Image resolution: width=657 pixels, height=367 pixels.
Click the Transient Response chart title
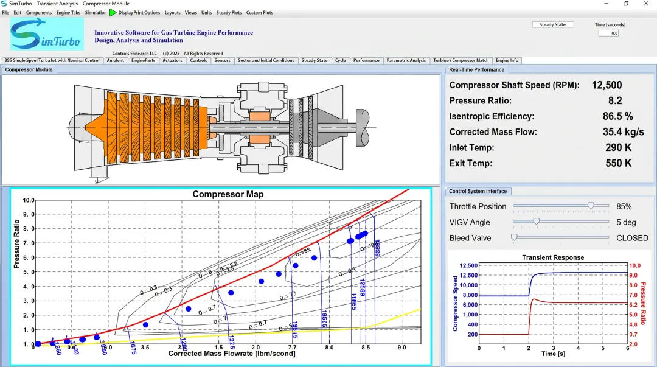click(x=552, y=257)
